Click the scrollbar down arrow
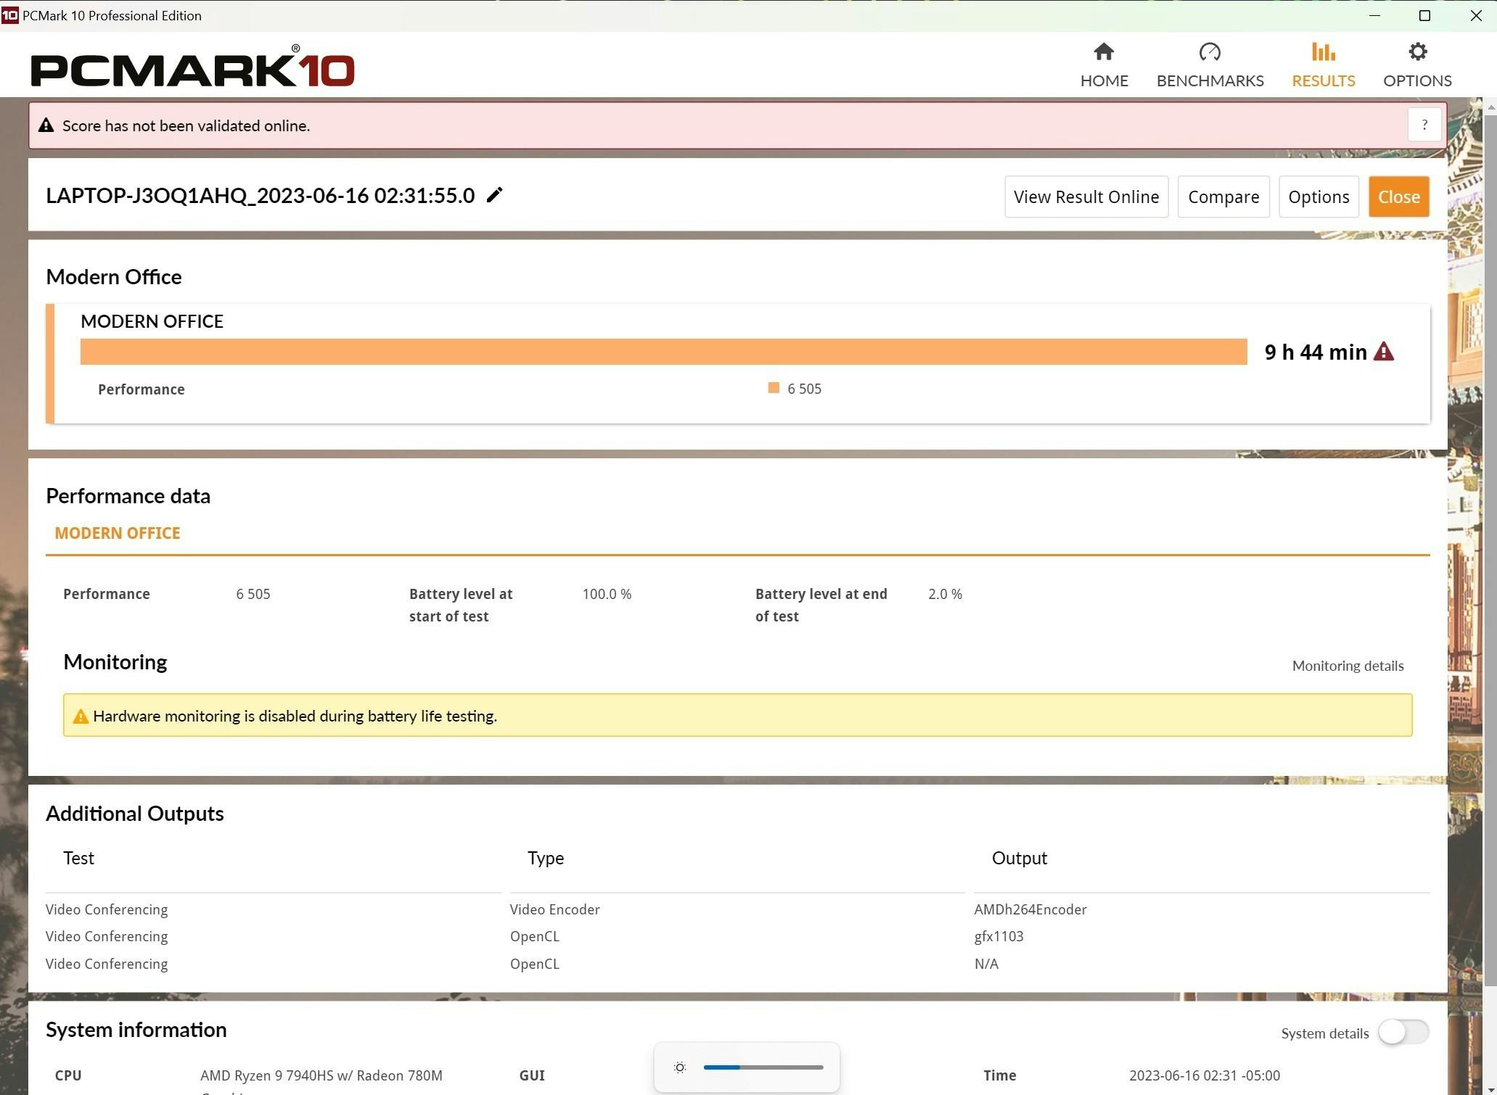Screen dimensions: 1497x1095 (x=1490, y=1089)
